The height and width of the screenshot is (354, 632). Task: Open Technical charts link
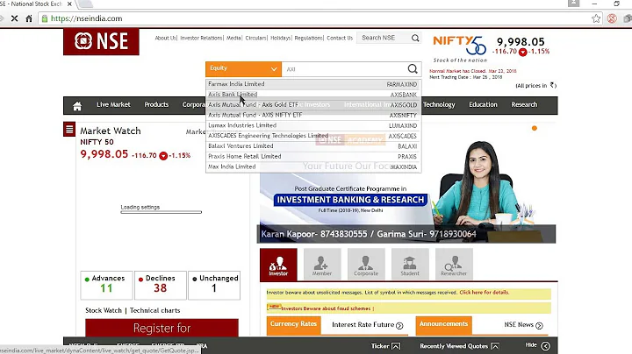coord(154,310)
